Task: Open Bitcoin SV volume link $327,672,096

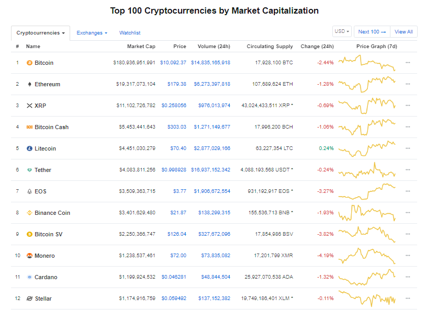Action: (x=214, y=234)
